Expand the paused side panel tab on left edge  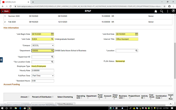[x=1, y=60]
